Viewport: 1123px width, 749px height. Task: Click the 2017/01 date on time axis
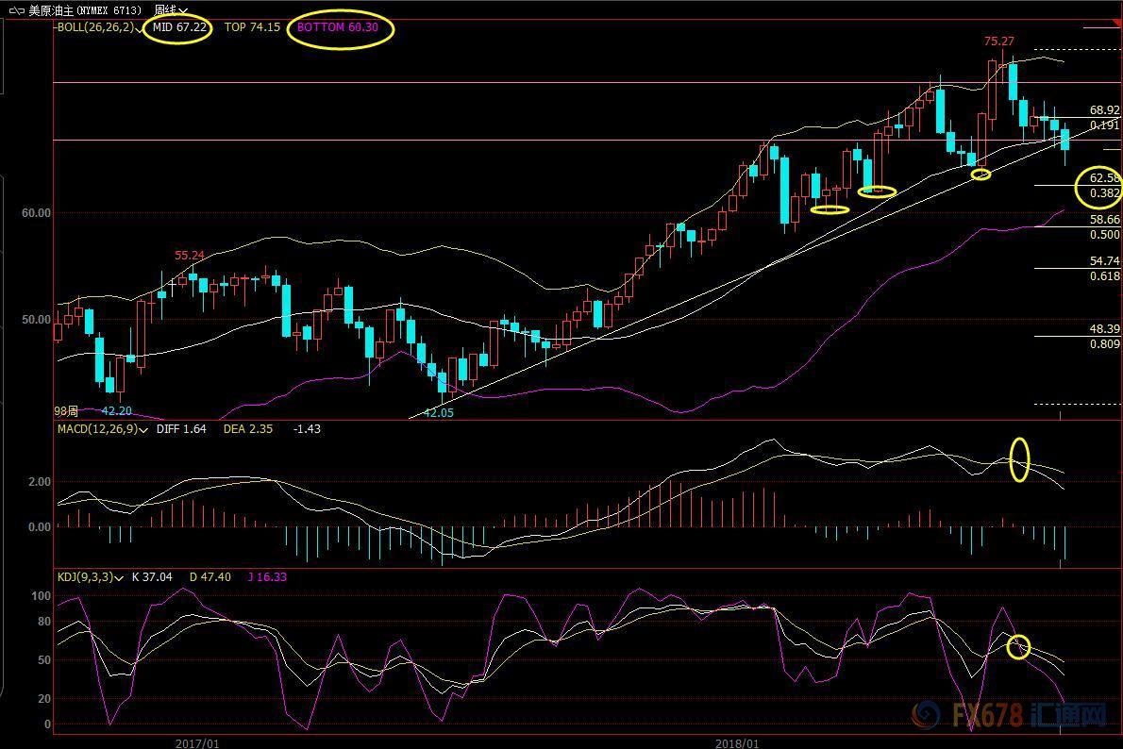coord(197,742)
